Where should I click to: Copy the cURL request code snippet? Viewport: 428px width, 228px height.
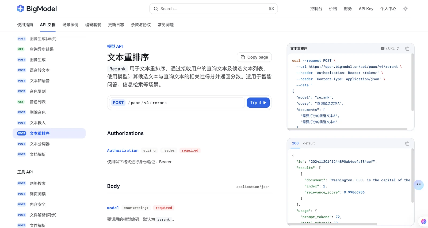(407, 48)
